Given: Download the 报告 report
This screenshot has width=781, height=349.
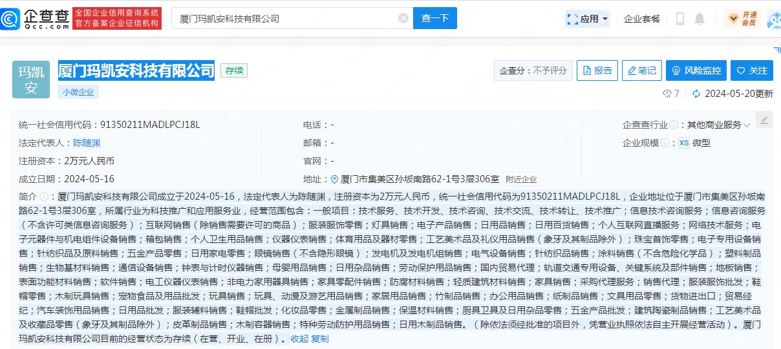Looking at the screenshot, I should (597, 70).
